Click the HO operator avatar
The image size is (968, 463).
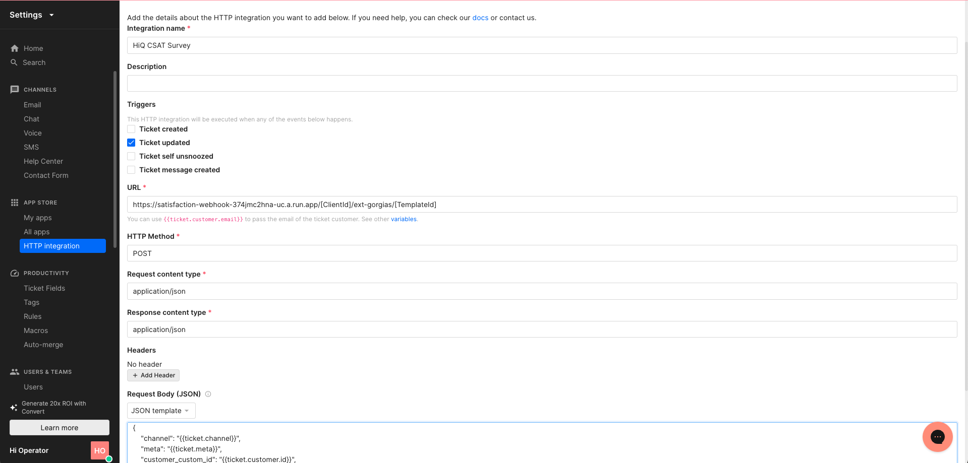point(100,450)
